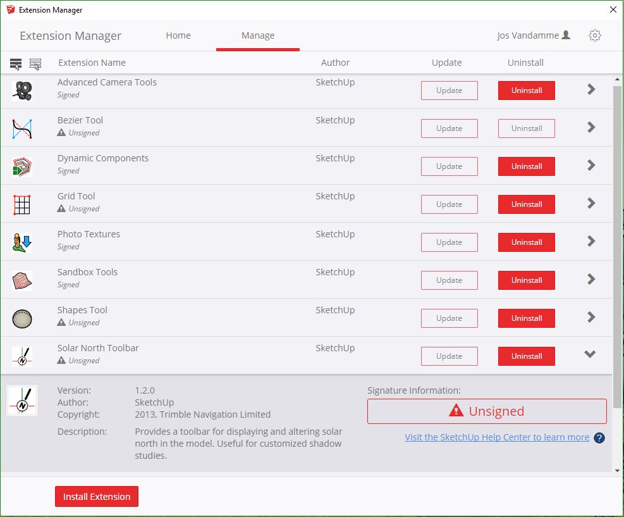This screenshot has height=517, width=624.
Task: Uninstall Dynamic Components
Action: pyautogui.click(x=527, y=166)
